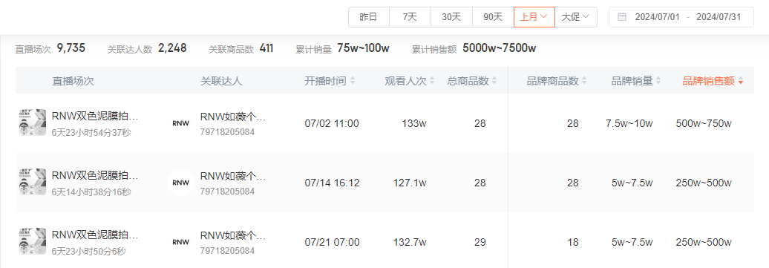
Task: Select the 昨日 time range tab
Action: coord(369,17)
